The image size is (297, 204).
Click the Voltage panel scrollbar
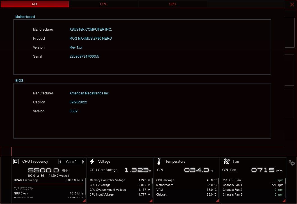tap(152, 181)
